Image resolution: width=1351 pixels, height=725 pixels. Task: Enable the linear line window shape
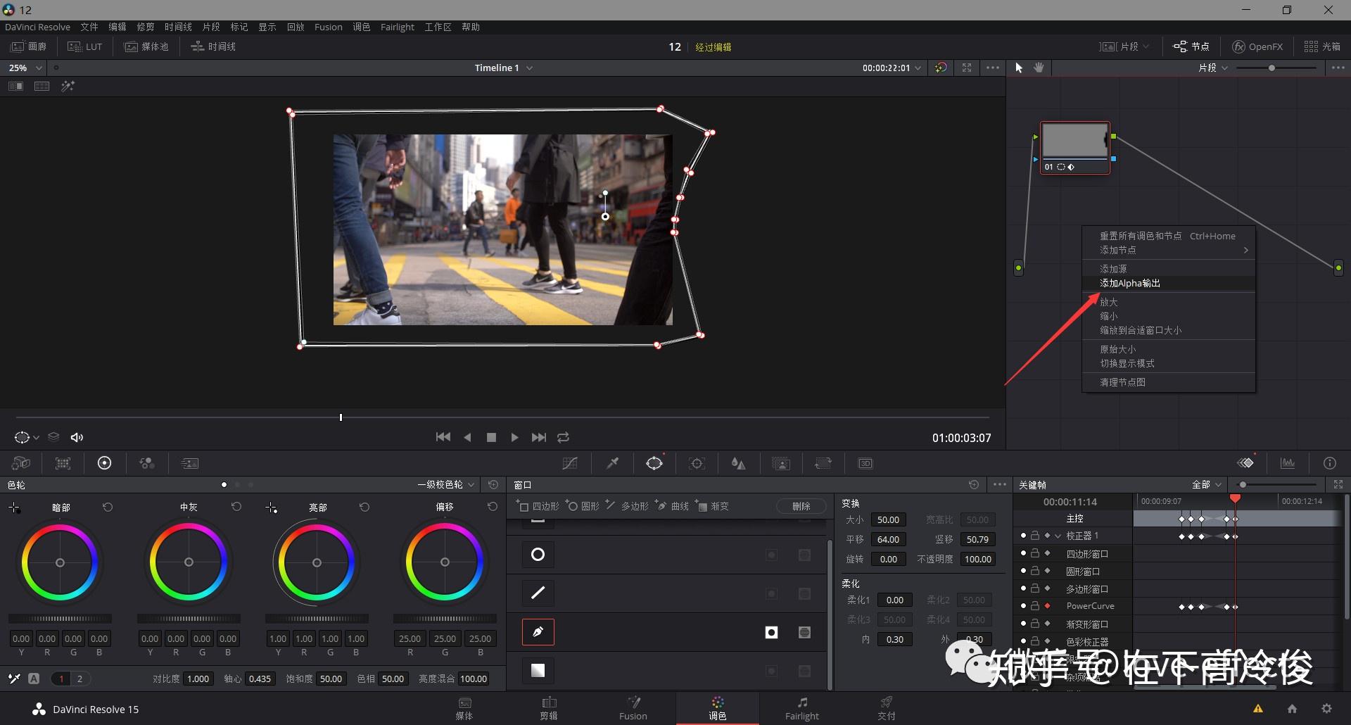pyautogui.click(x=538, y=593)
